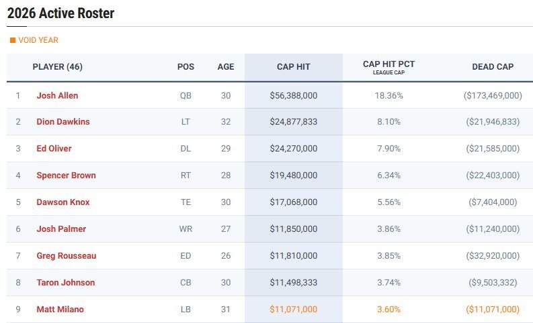Viewport: 533px width, 323px height.
Task: Click Josh Allen's $56,388,000 cap hit
Action: (293, 96)
